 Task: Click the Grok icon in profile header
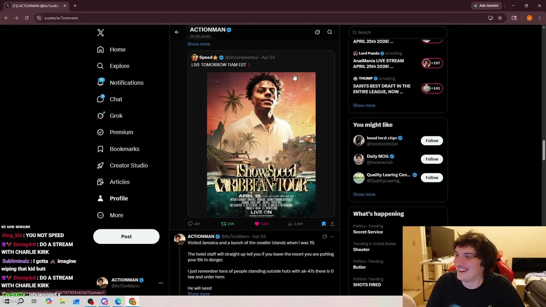tap(317, 32)
